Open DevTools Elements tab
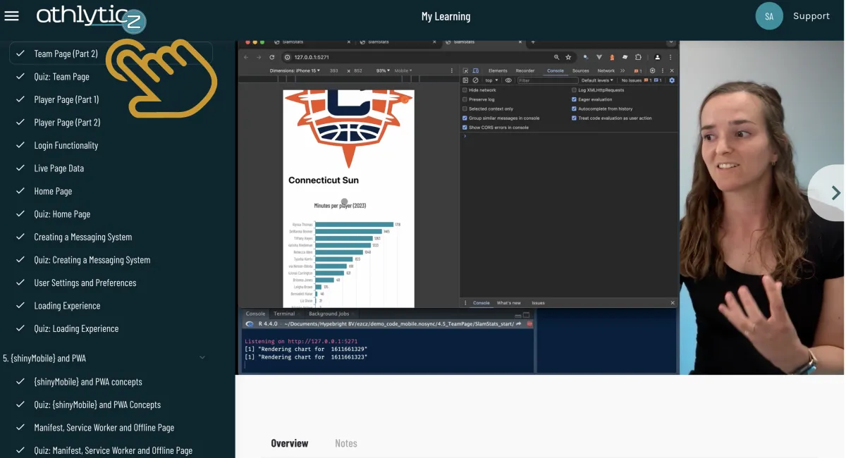The image size is (846, 458). coord(498,70)
